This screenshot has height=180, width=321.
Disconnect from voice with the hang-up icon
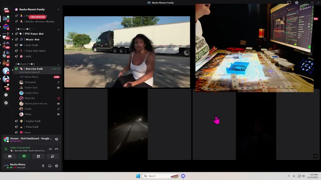(56, 149)
